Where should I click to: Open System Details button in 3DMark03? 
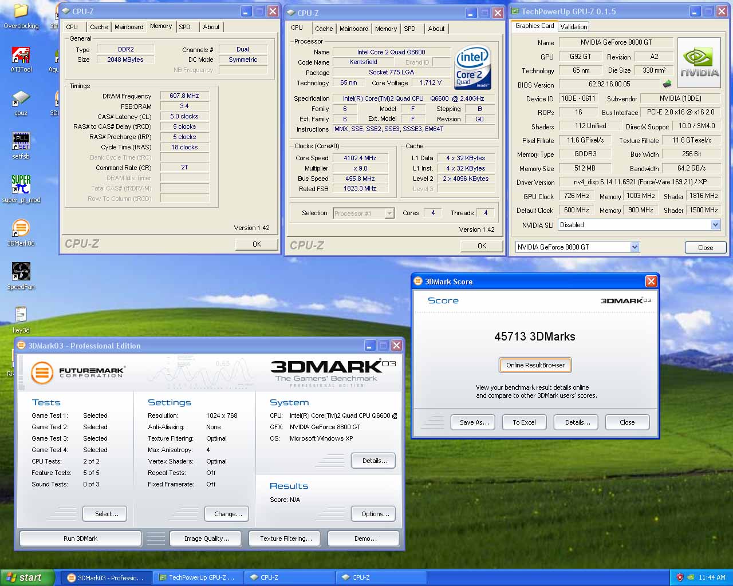[x=375, y=461]
